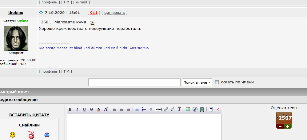Viewport: 307px width, 140px height.
Task: Click ВСТАВИТЬ ЦИТАТУ link
Action: pos(29,115)
